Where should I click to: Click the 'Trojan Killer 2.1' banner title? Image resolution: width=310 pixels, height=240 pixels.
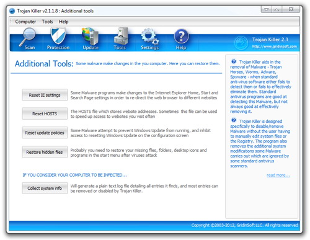pos(270,39)
